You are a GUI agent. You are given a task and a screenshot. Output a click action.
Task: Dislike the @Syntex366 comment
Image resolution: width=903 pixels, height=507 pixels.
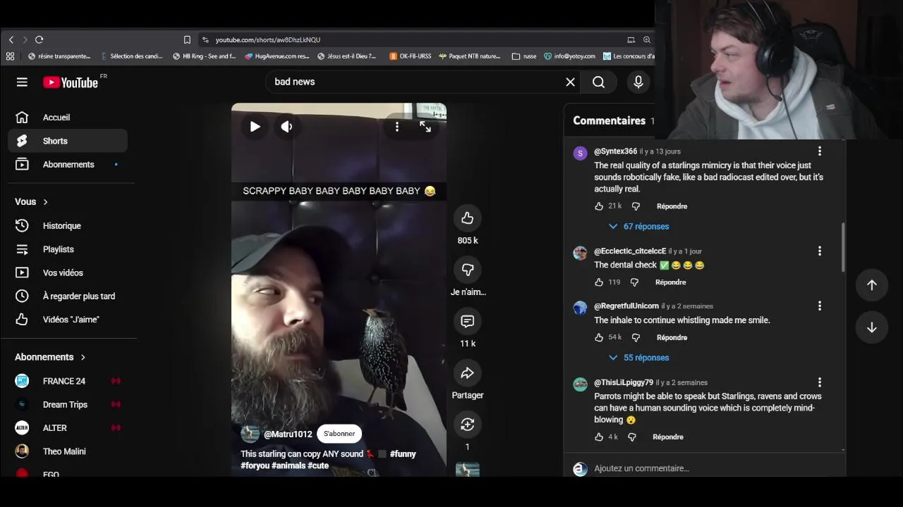[x=636, y=206]
